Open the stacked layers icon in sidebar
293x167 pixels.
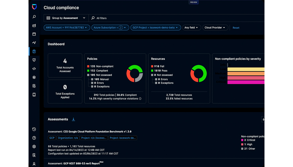coord(34,77)
